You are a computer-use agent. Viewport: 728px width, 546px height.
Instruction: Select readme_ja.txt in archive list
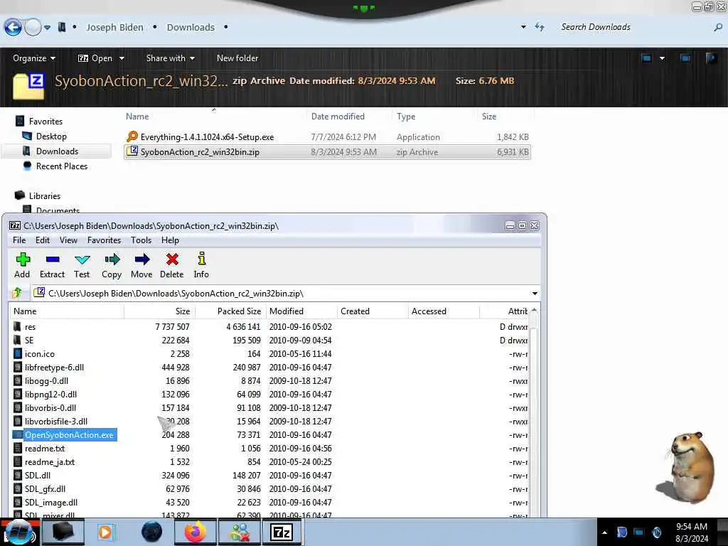pyautogui.click(x=50, y=462)
